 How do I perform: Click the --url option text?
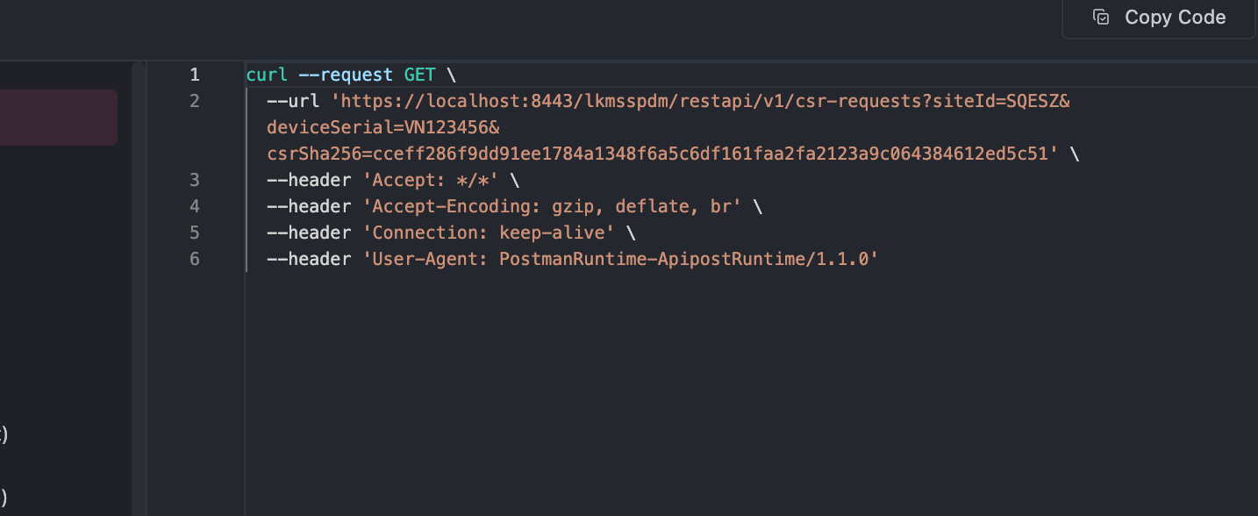coord(293,101)
